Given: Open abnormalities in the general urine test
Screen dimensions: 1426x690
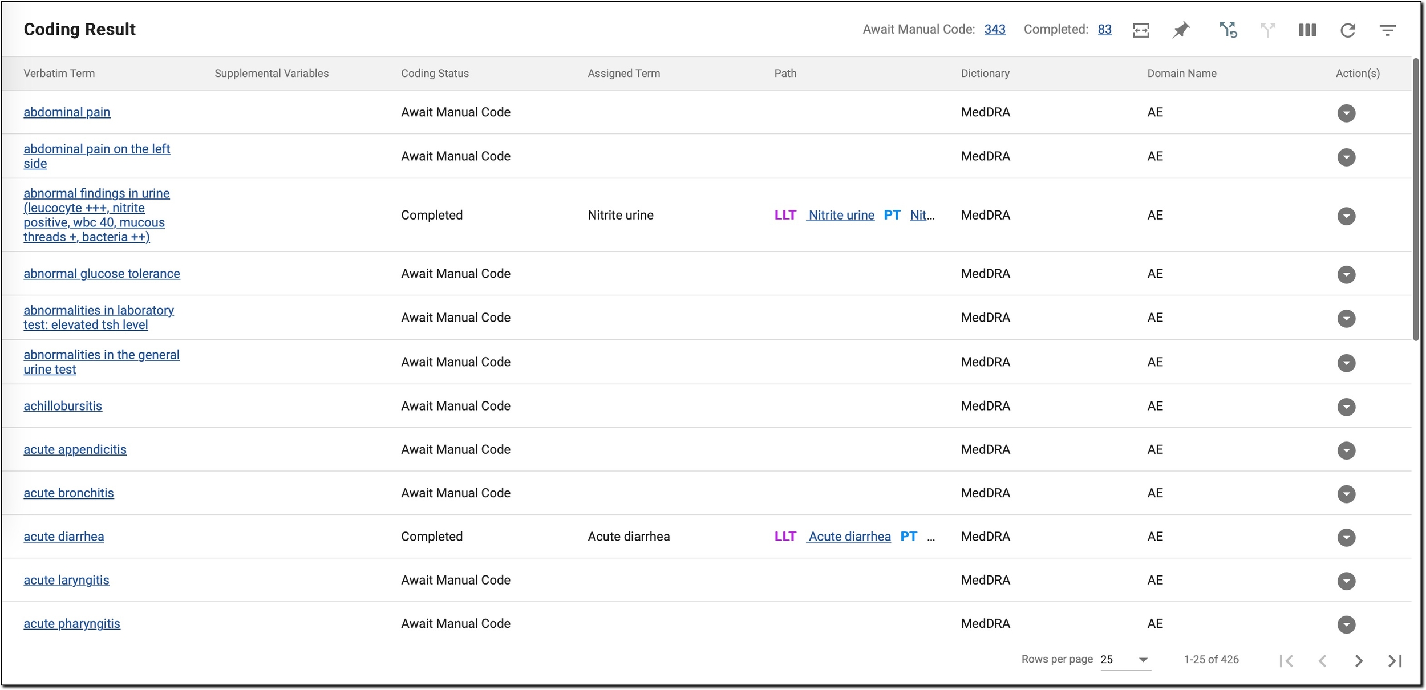Looking at the screenshot, I should (102, 362).
